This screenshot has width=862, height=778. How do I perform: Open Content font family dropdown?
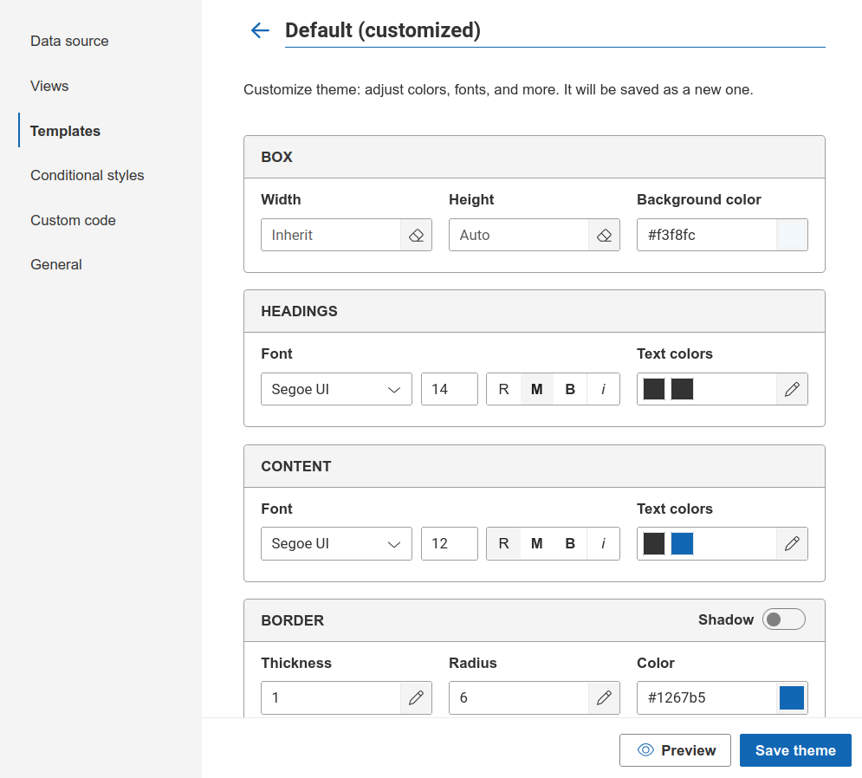coord(336,544)
